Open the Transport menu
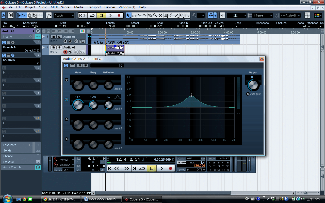325x203 pixels. (x=94, y=7)
